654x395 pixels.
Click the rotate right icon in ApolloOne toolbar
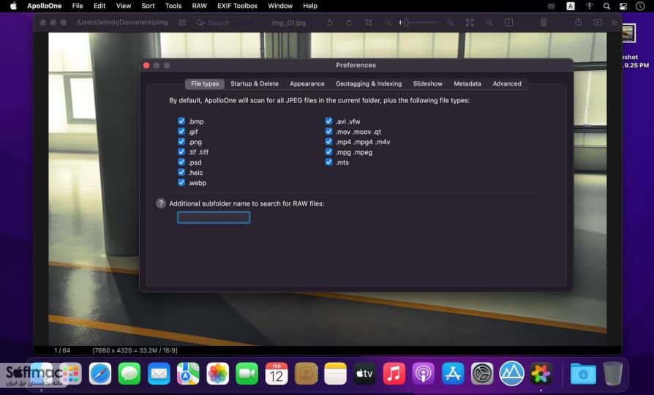coord(349,23)
